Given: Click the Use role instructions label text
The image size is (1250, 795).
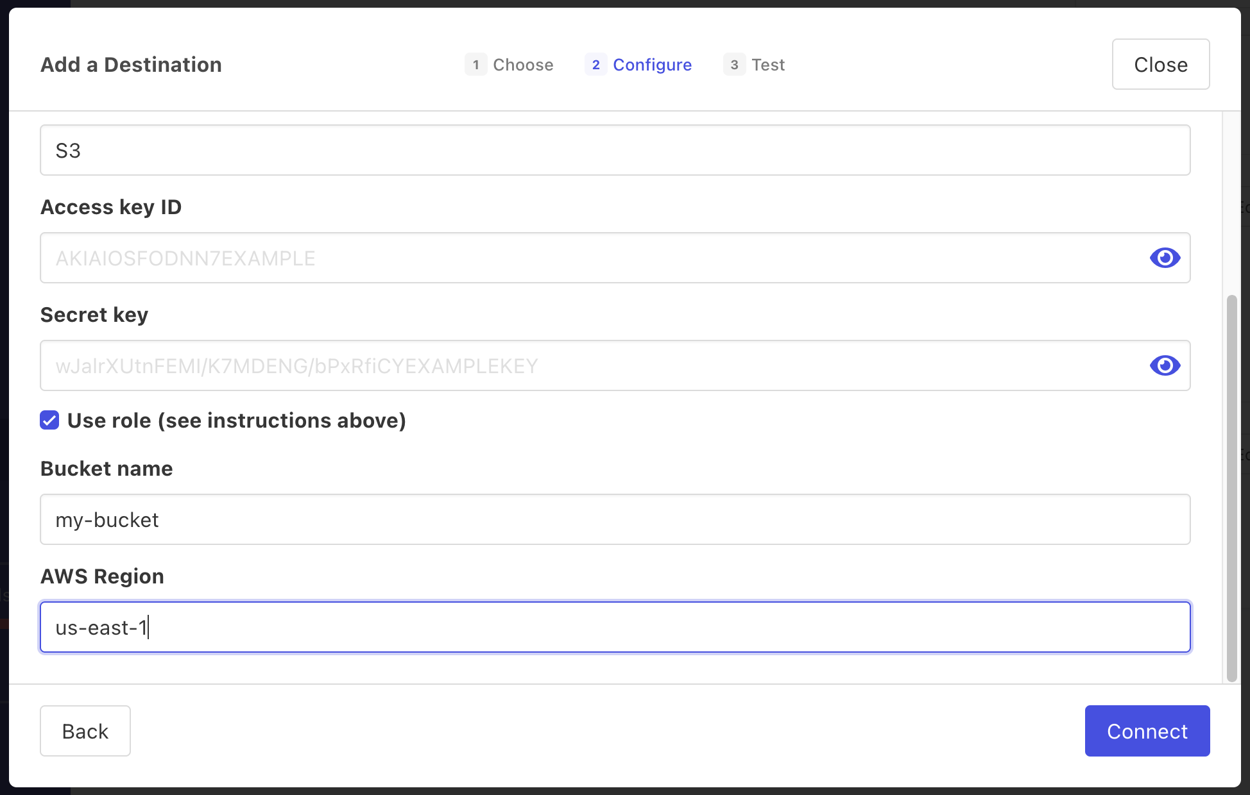Looking at the screenshot, I should point(236,421).
